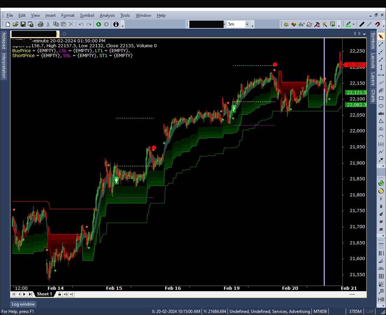Select the vertical line drawing tool
The image size is (386, 315).
pyautogui.click(x=381, y=67)
